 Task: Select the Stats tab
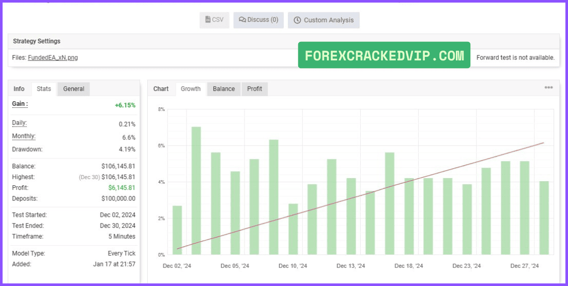point(44,89)
